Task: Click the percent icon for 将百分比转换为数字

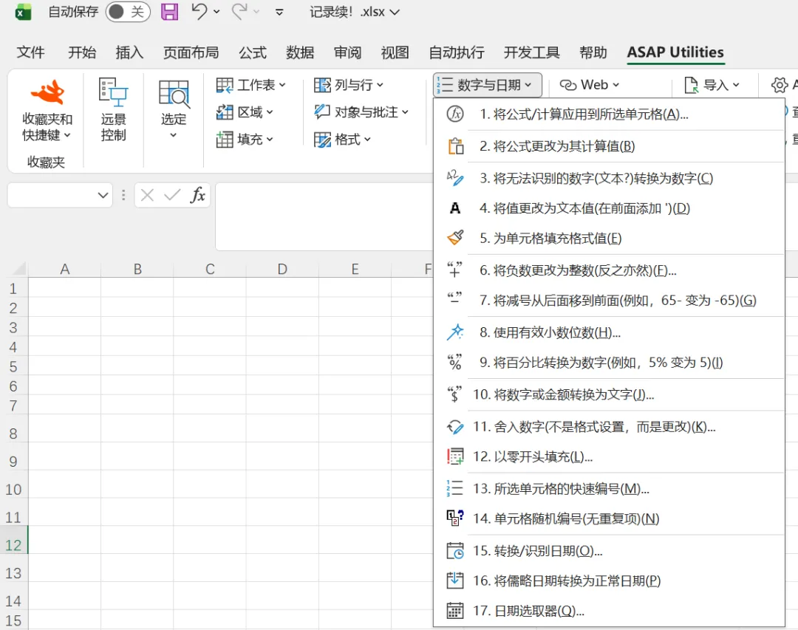Action: [454, 362]
